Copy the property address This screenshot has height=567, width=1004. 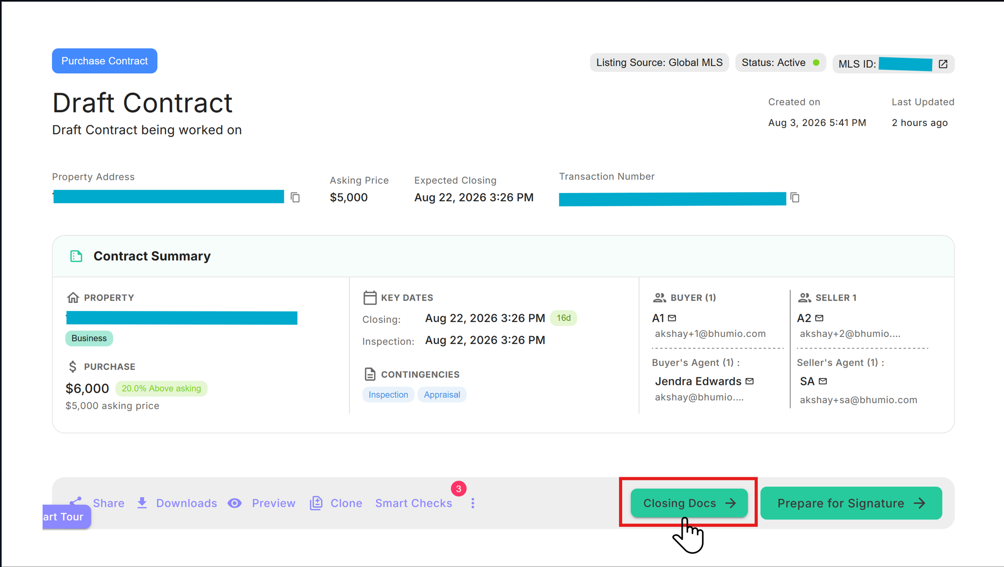(x=295, y=197)
